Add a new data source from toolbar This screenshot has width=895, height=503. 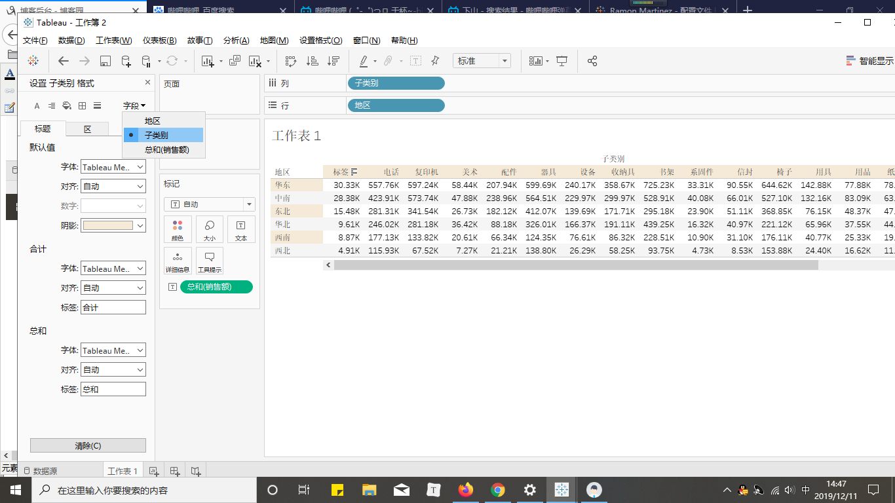point(126,61)
